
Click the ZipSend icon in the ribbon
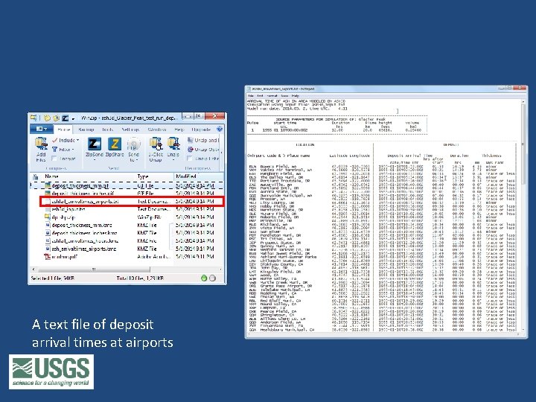(94, 144)
